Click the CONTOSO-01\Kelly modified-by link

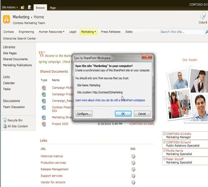click(142, 124)
